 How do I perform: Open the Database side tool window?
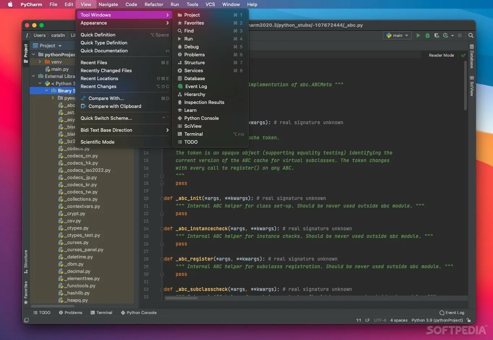(x=472, y=56)
